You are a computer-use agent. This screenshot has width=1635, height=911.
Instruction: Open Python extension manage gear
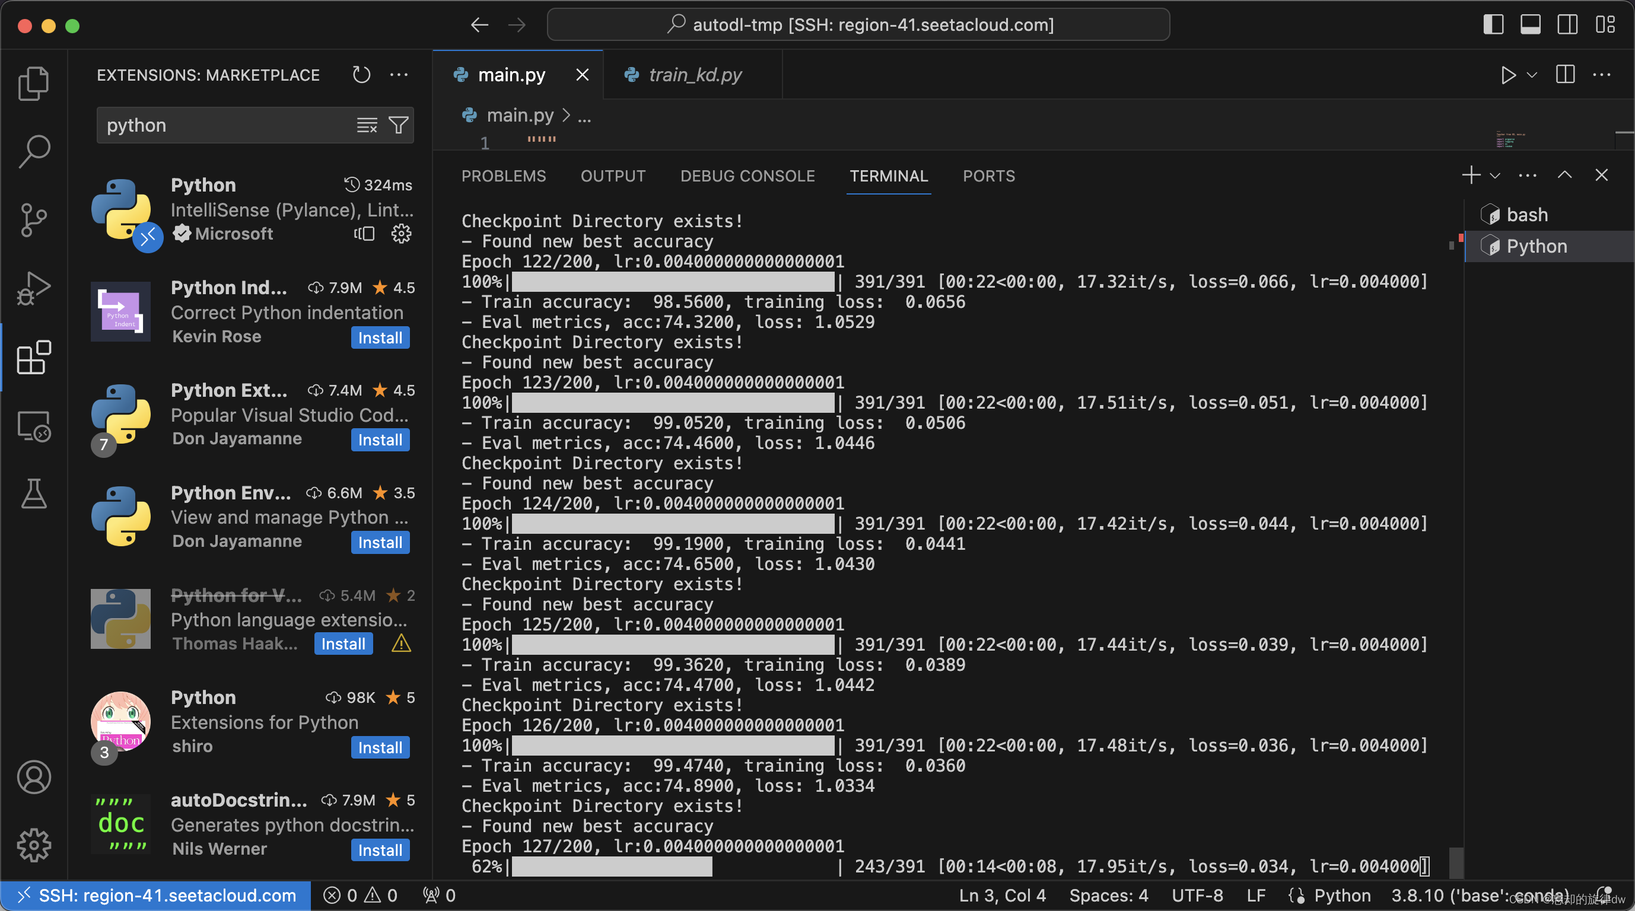[400, 234]
